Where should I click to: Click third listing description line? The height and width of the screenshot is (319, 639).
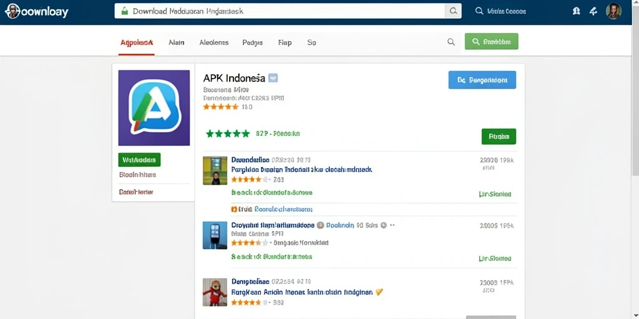[302, 292]
